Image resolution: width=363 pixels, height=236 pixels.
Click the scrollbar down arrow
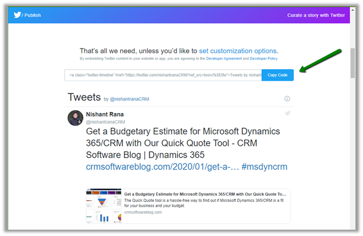pos(353,227)
